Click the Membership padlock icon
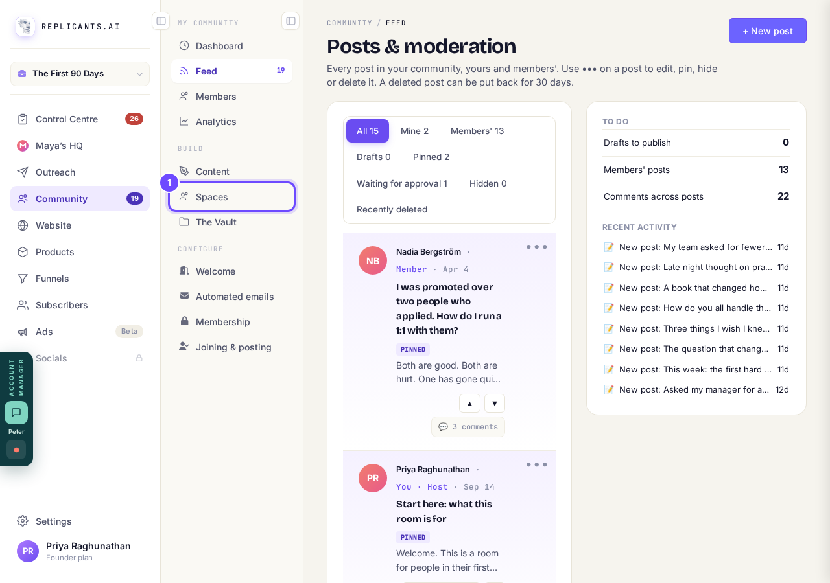Image resolution: width=830 pixels, height=583 pixels. click(184, 321)
